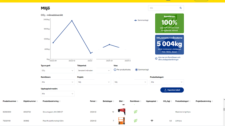
Task: Click CO2 senaste 6 månaderna blue card
Action: click(170, 45)
